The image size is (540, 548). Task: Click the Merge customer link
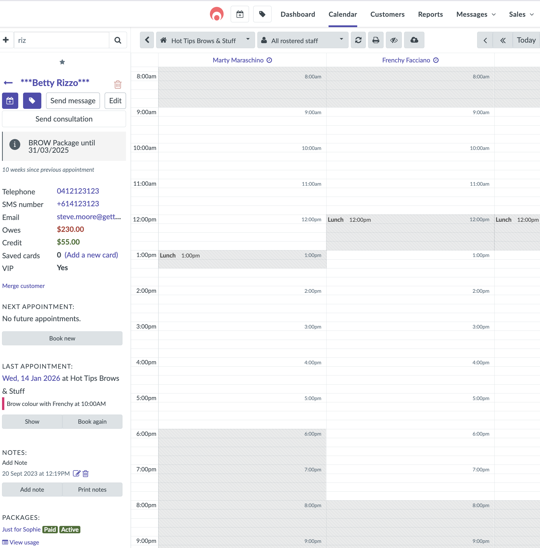click(x=23, y=286)
